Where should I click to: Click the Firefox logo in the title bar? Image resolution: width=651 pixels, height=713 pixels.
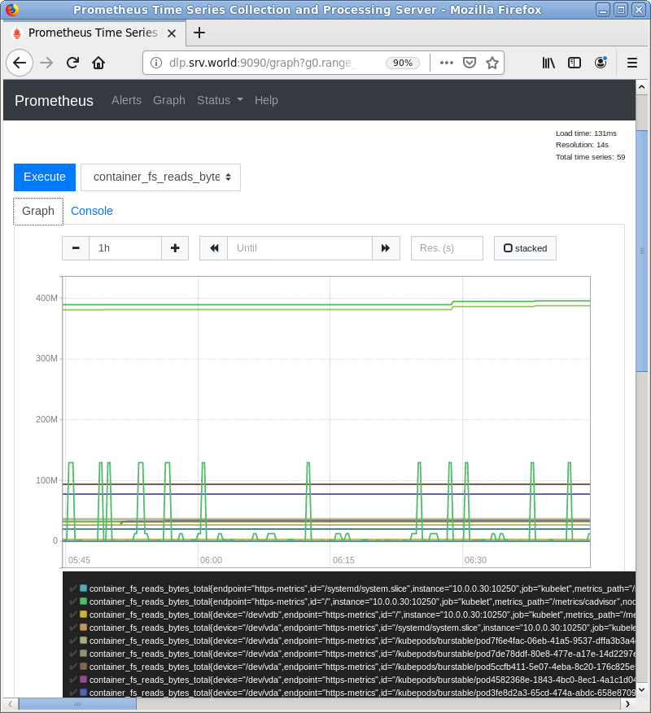[x=11, y=10]
